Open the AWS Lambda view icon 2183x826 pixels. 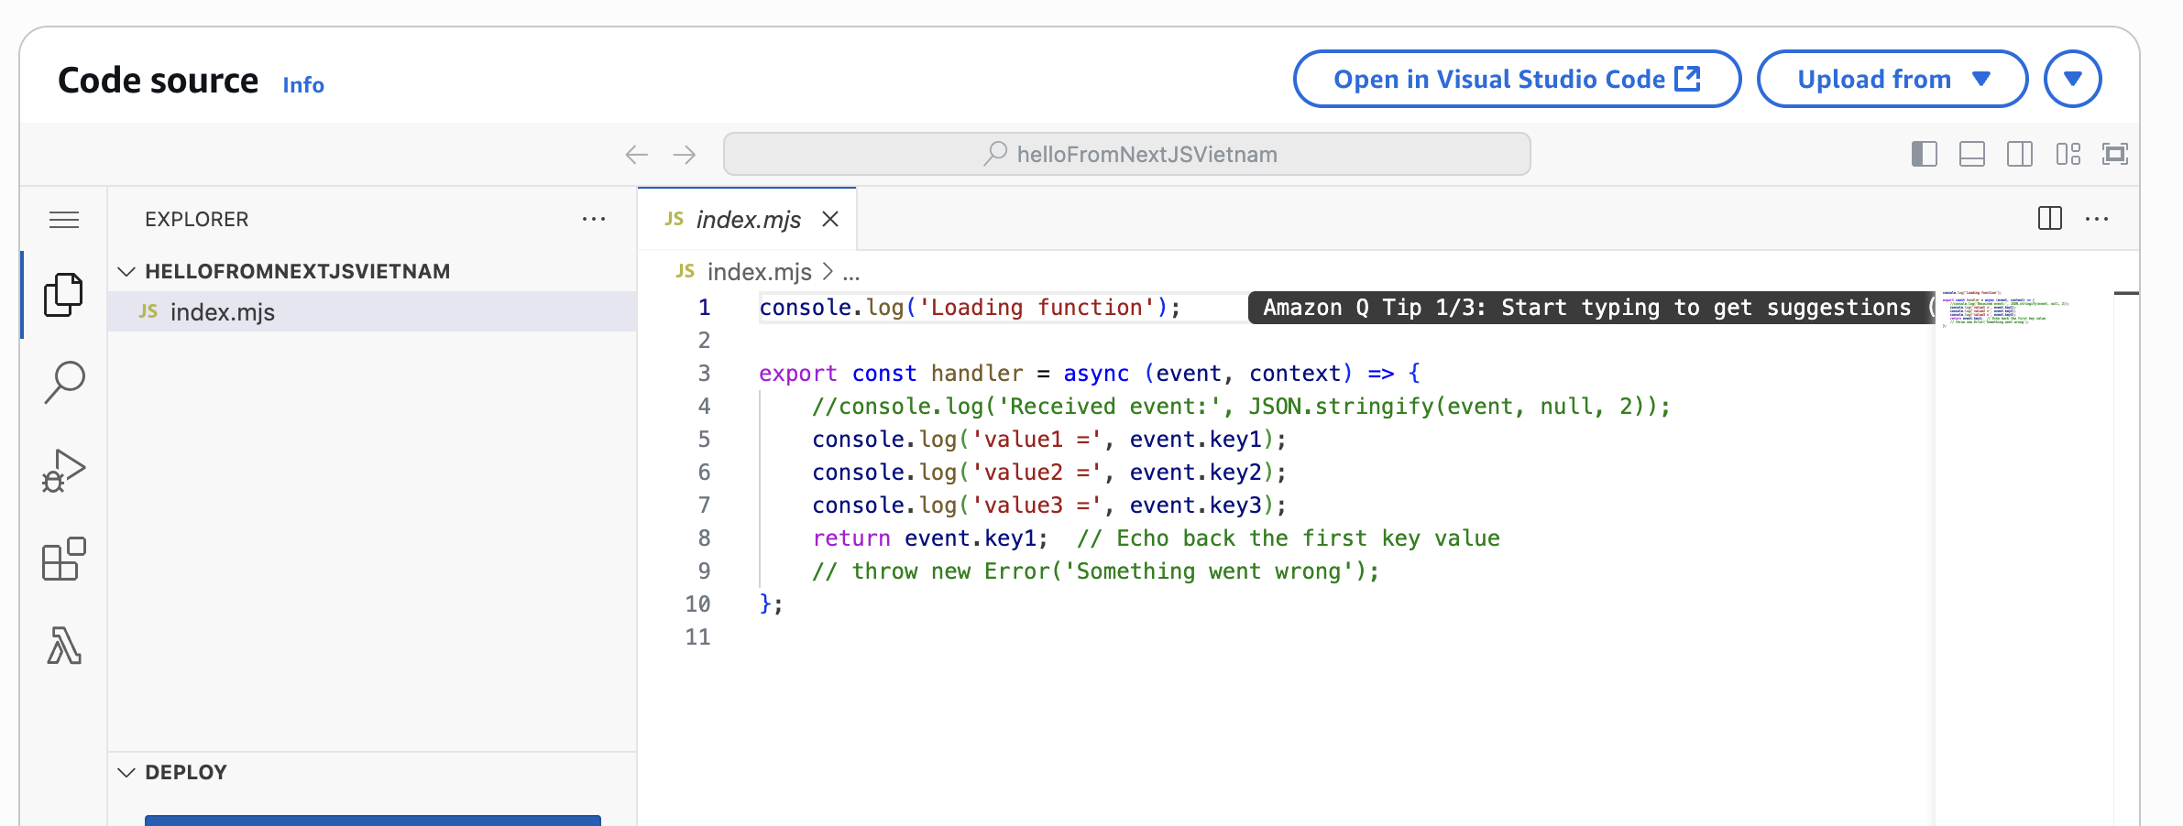63,646
